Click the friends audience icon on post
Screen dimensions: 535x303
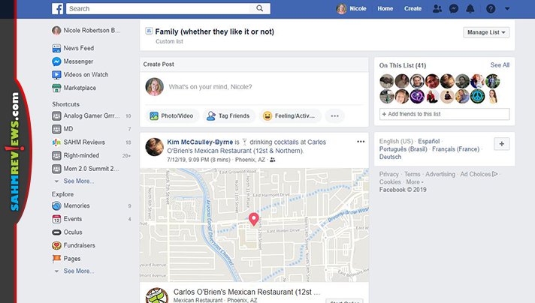[x=272, y=160]
